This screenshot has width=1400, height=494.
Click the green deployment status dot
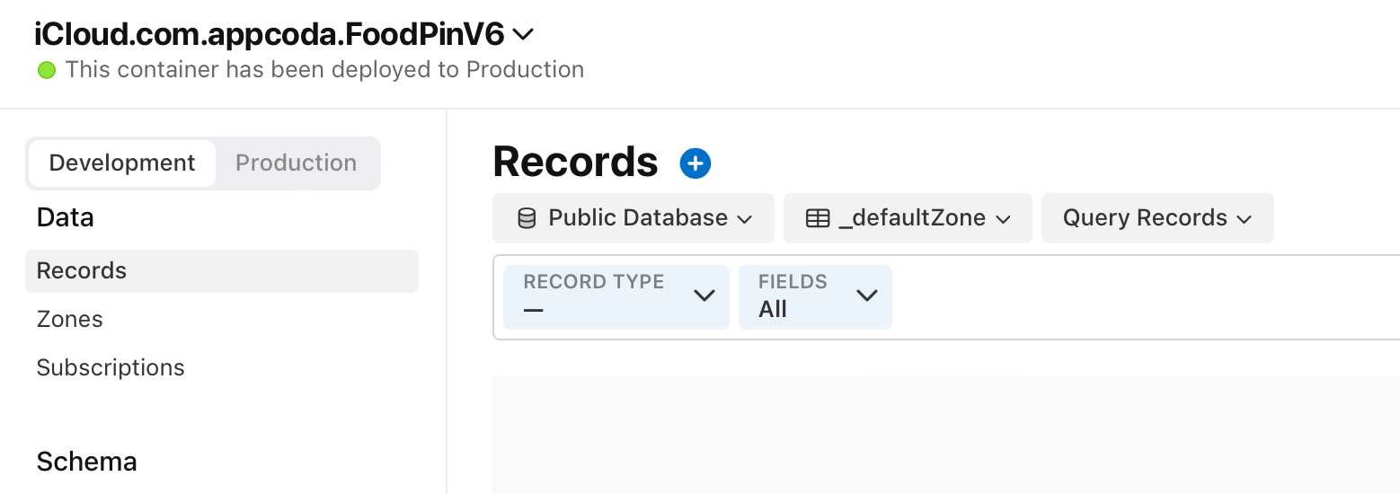47,70
